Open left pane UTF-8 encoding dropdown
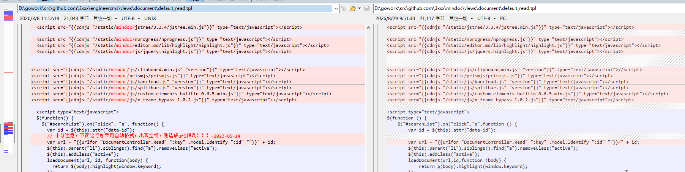 coord(131,19)
